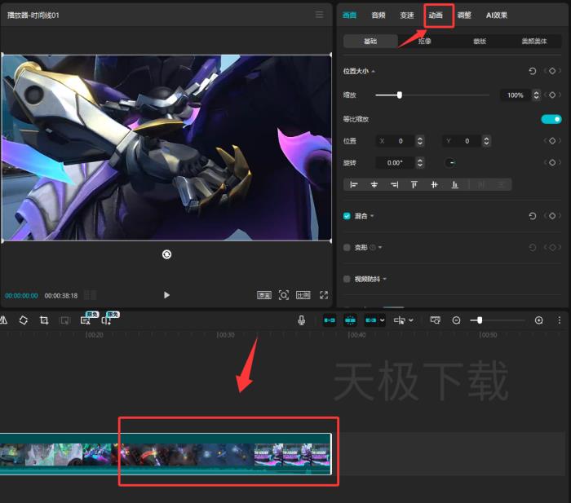Viewport: 571px width, 503px height.
Task: Click the 缩放 scale slider handle
Action: [x=400, y=95]
